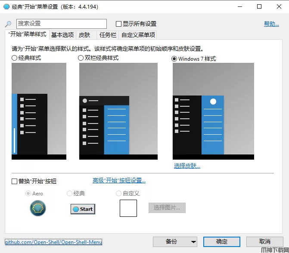The width and height of the screenshot is (289, 253).
Task: Switch to the 自定义菜单项 tab
Action: (x=138, y=35)
